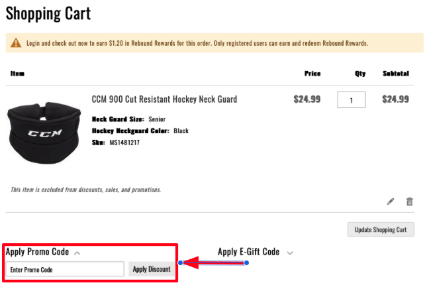Click the warning triangle icon in the rewards banner
Viewport: 429px width, 287px height.
pyautogui.click(x=17, y=43)
